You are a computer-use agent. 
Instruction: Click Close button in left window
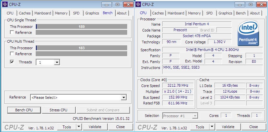click(x=120, y=126)
